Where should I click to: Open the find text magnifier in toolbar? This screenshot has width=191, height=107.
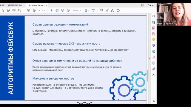point(20,10)
